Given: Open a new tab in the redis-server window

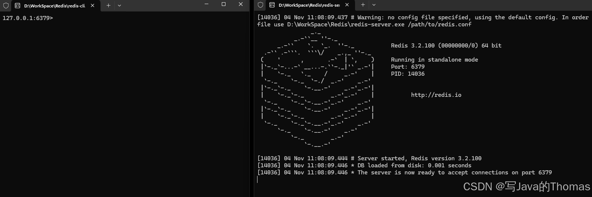Looking at the screenshot, I should [x=363, y=5].
